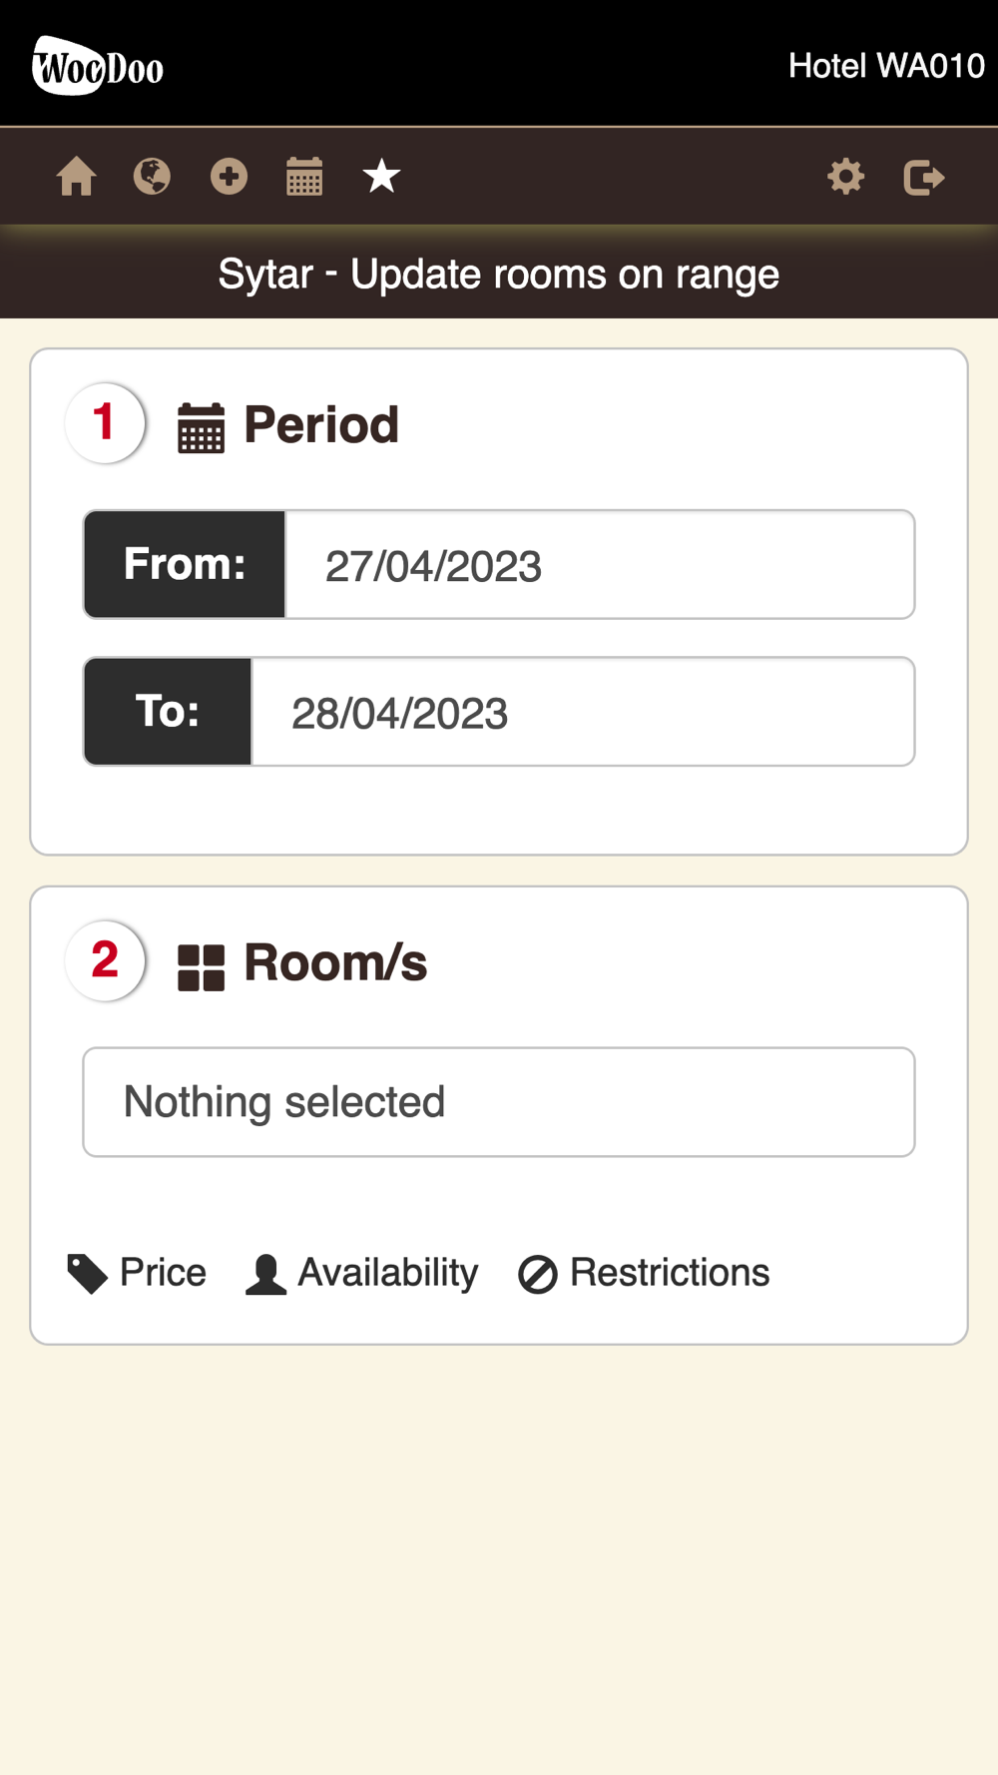The width and height of the screenshot is (998, 1775).
Task: Click the Room/s grid icon
Action: pos(201,966)
